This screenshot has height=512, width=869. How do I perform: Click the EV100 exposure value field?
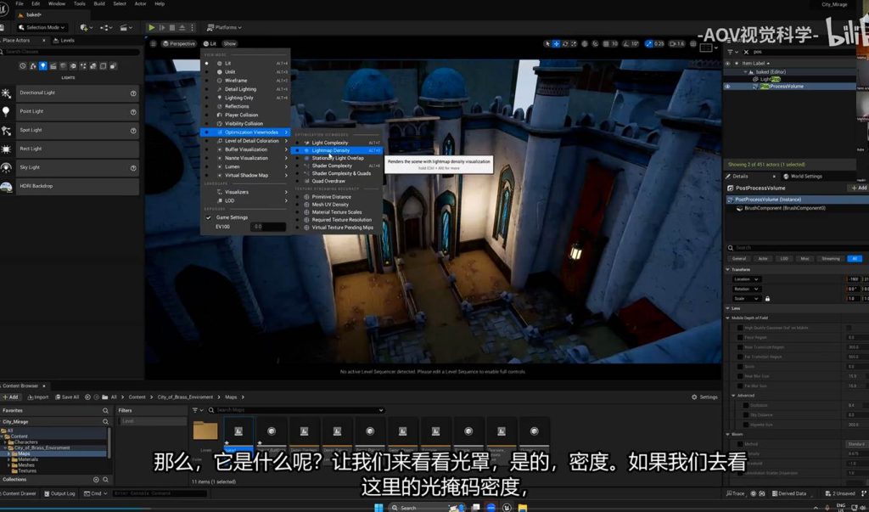[268, 227]
